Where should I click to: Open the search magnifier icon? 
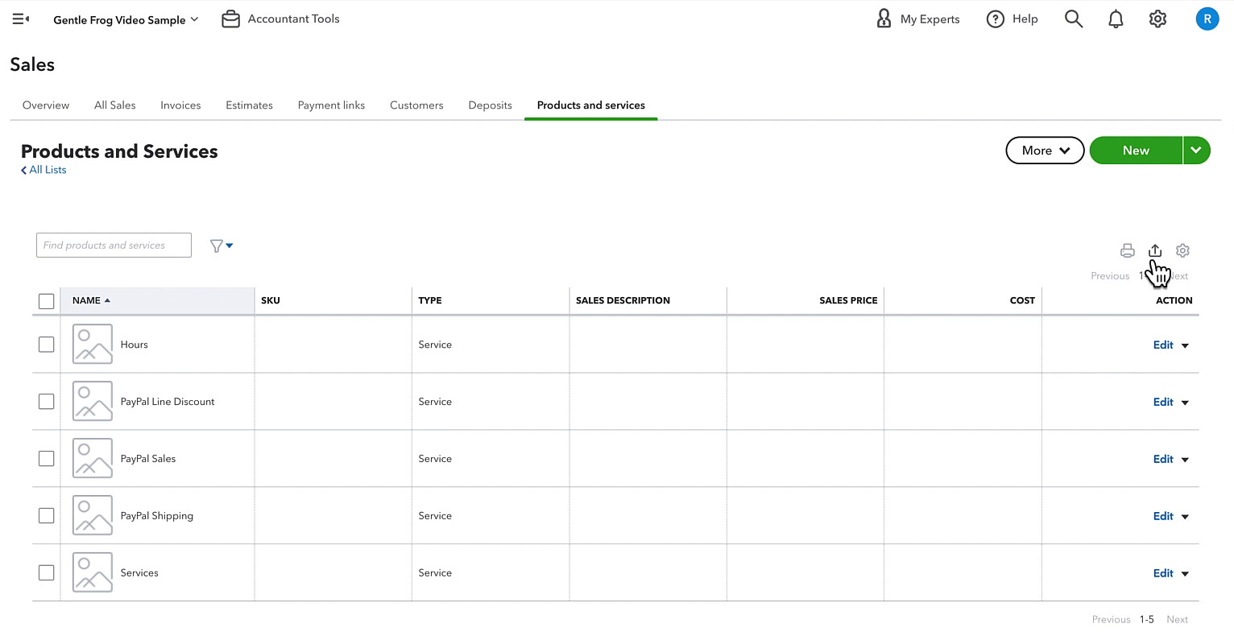(1073, 19)
